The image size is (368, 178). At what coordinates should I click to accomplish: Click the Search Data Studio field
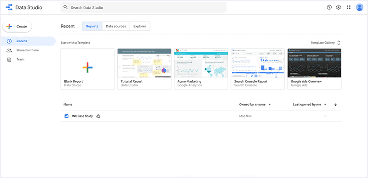point(144,7)
